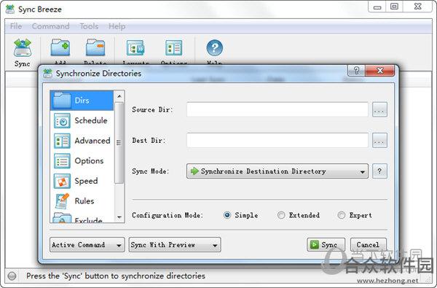Open the Options page in dialog sidebar

82,161
